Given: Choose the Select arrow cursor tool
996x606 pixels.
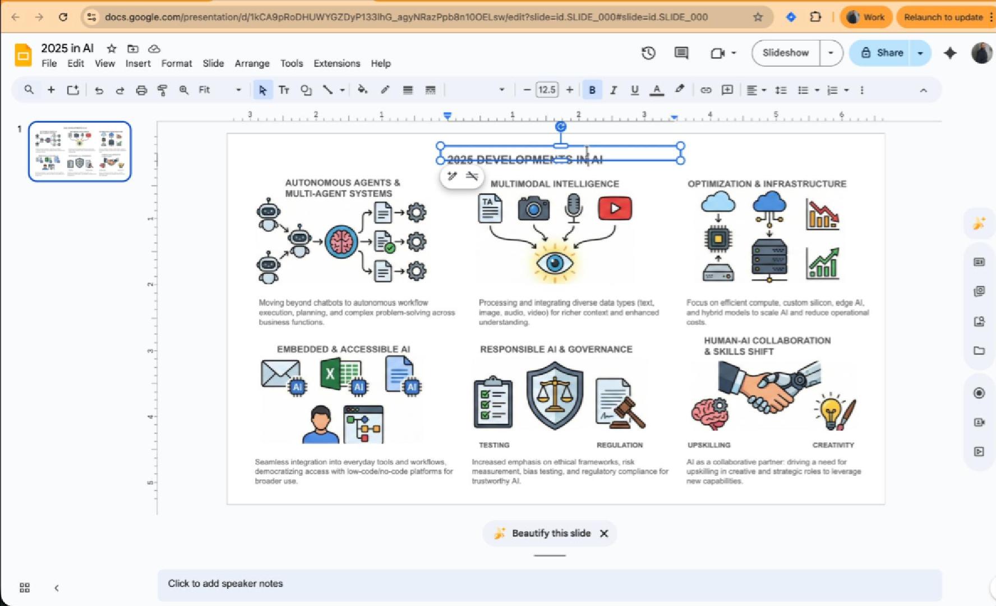Looking at the screenshot, I should (262, 90).
